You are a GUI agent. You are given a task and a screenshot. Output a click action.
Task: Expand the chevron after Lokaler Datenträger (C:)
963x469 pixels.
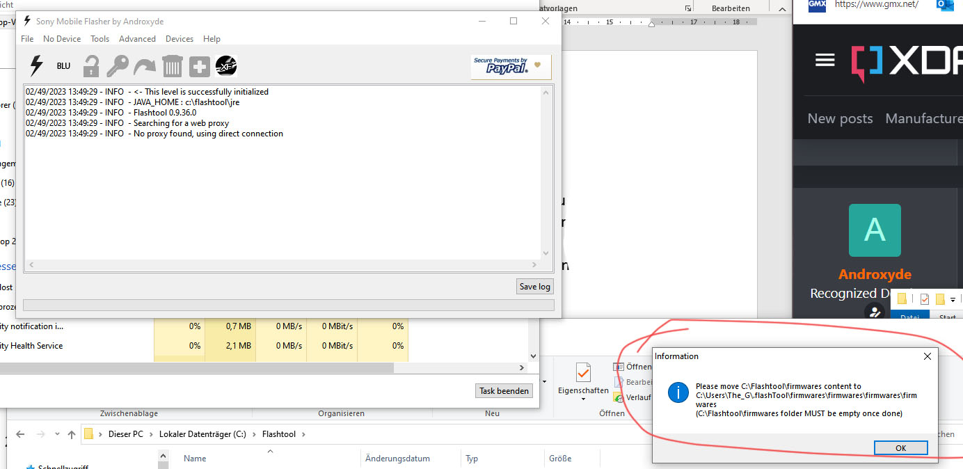[x=254, y=434]
